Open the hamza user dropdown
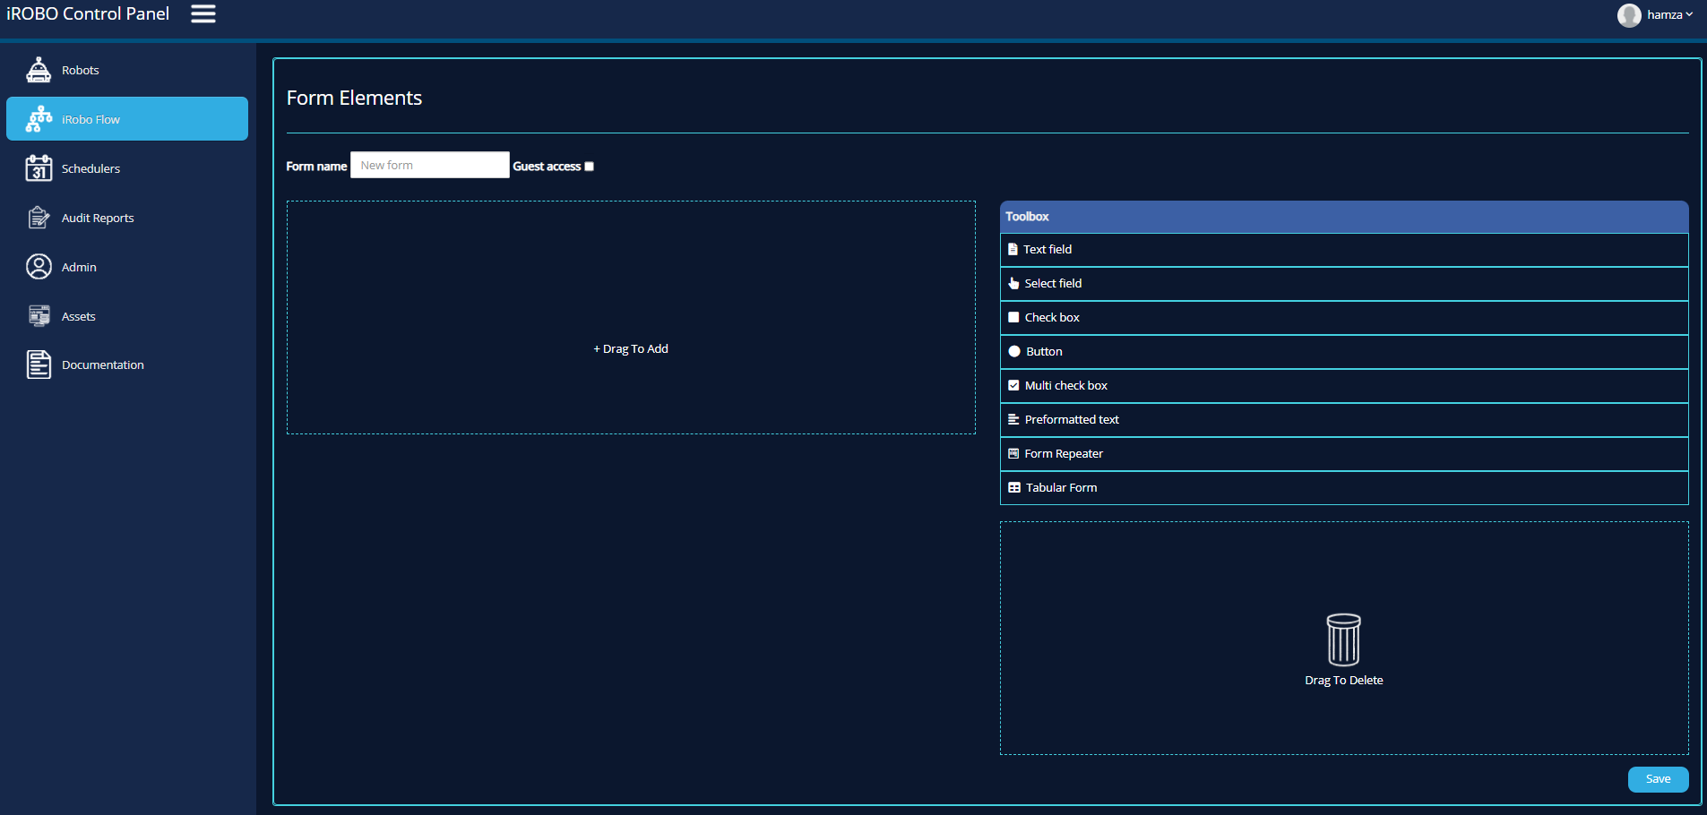This screenshot has height=815, width=1707. [x=1668, y=14]
